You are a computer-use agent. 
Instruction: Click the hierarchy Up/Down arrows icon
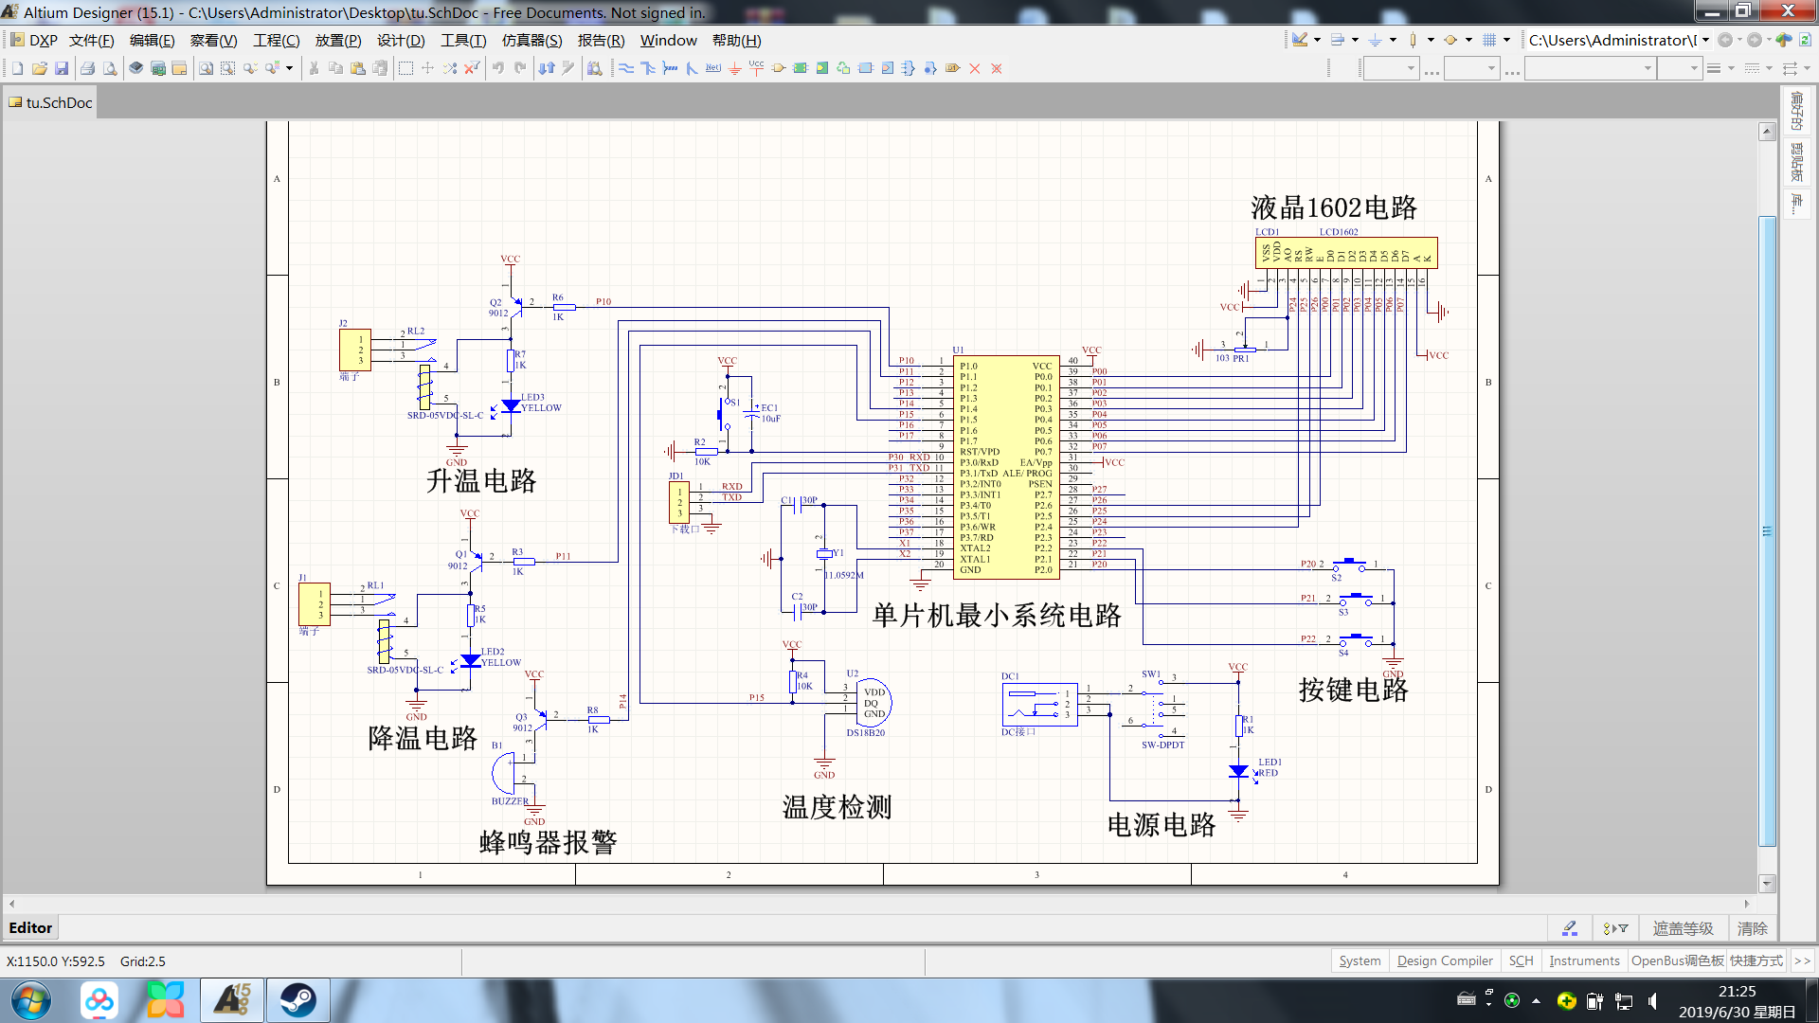[547, 68]
